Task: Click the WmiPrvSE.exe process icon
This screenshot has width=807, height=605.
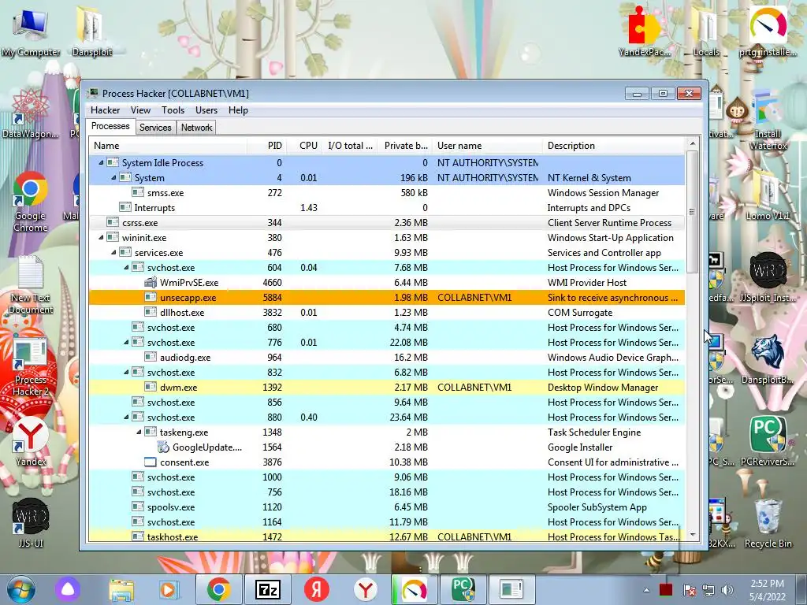Action: pyautogui.click(x=151, y=283)
